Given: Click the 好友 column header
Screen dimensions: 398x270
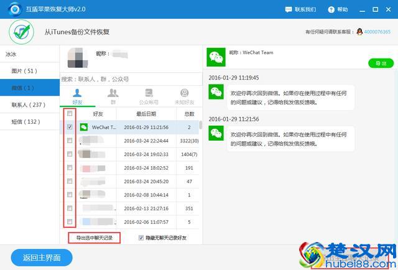Looking at the screenshot, I should pyautogui.click(x=98, y=114).
